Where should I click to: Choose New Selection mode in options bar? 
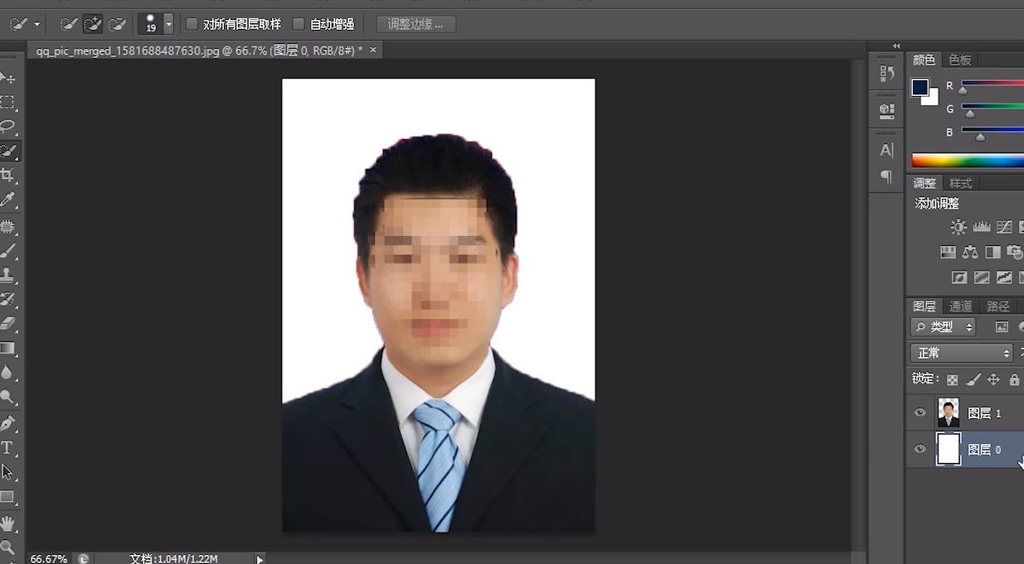coord(70,24)
